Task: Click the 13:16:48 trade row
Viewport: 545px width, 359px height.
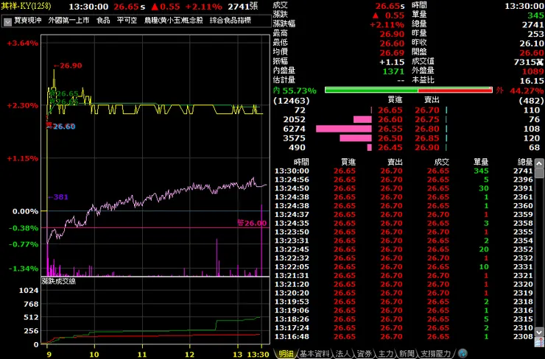Action: (x=404, y=336)
